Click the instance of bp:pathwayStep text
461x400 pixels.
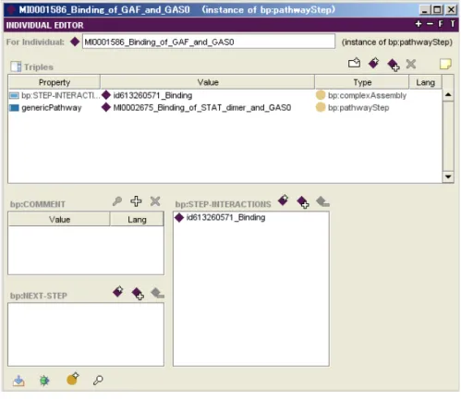[x=397, y=42]
